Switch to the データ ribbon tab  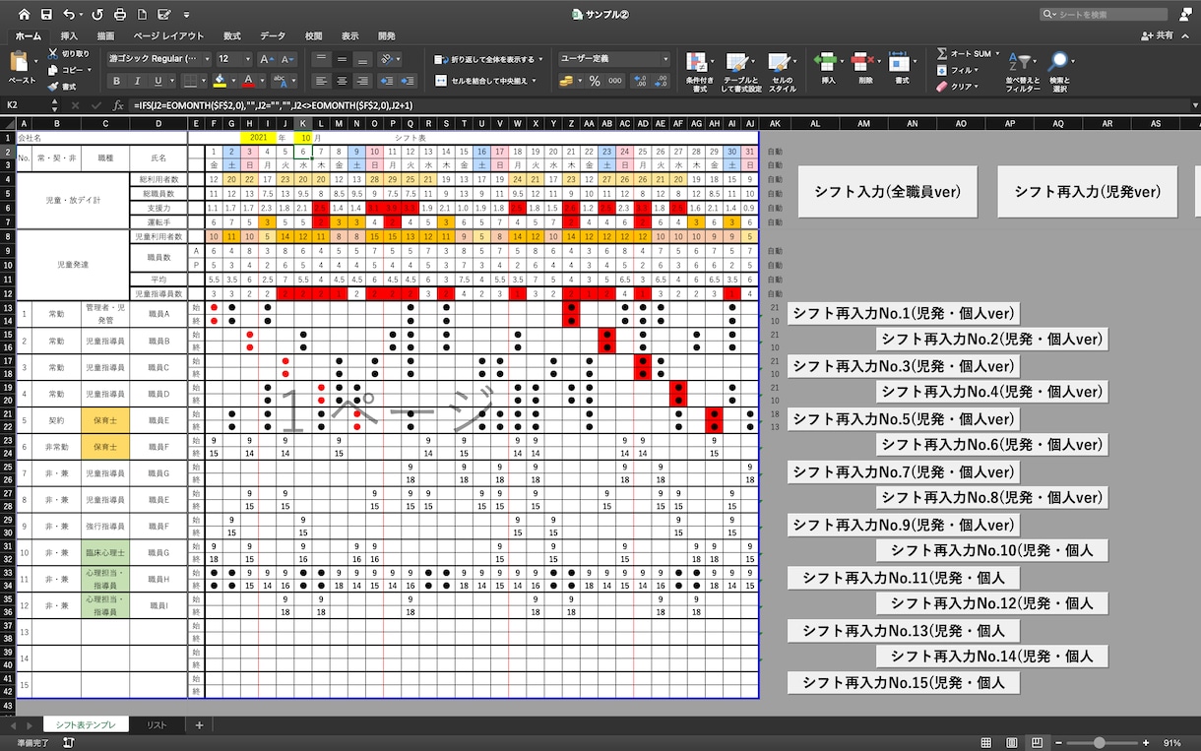(273, 35)
